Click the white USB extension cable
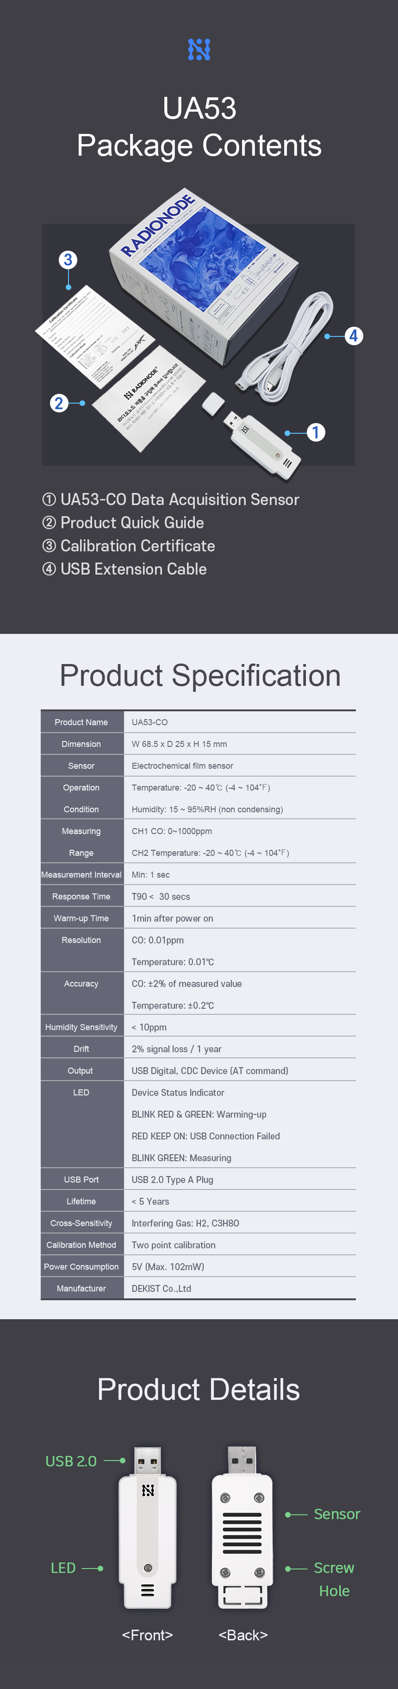This screenshot has width=398, height=1689. coord(286,348)
